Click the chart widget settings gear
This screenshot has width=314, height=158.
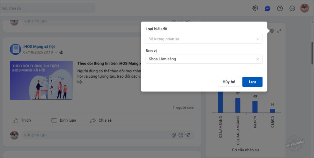(272, 31)
